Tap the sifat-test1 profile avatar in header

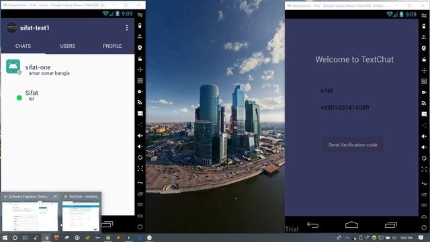(11, 28)
